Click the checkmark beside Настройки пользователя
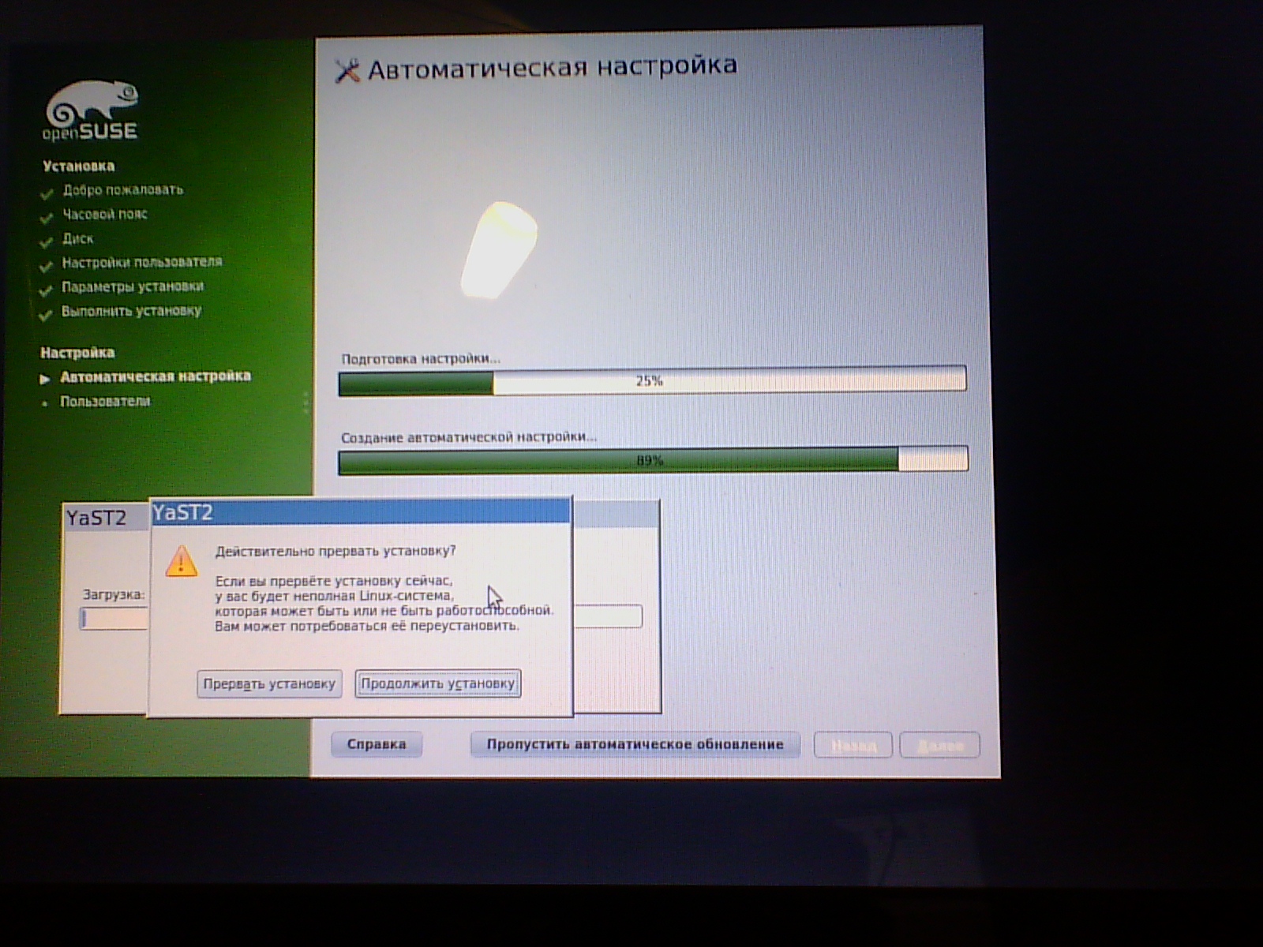1263x947 pixels. click(47, 265)
